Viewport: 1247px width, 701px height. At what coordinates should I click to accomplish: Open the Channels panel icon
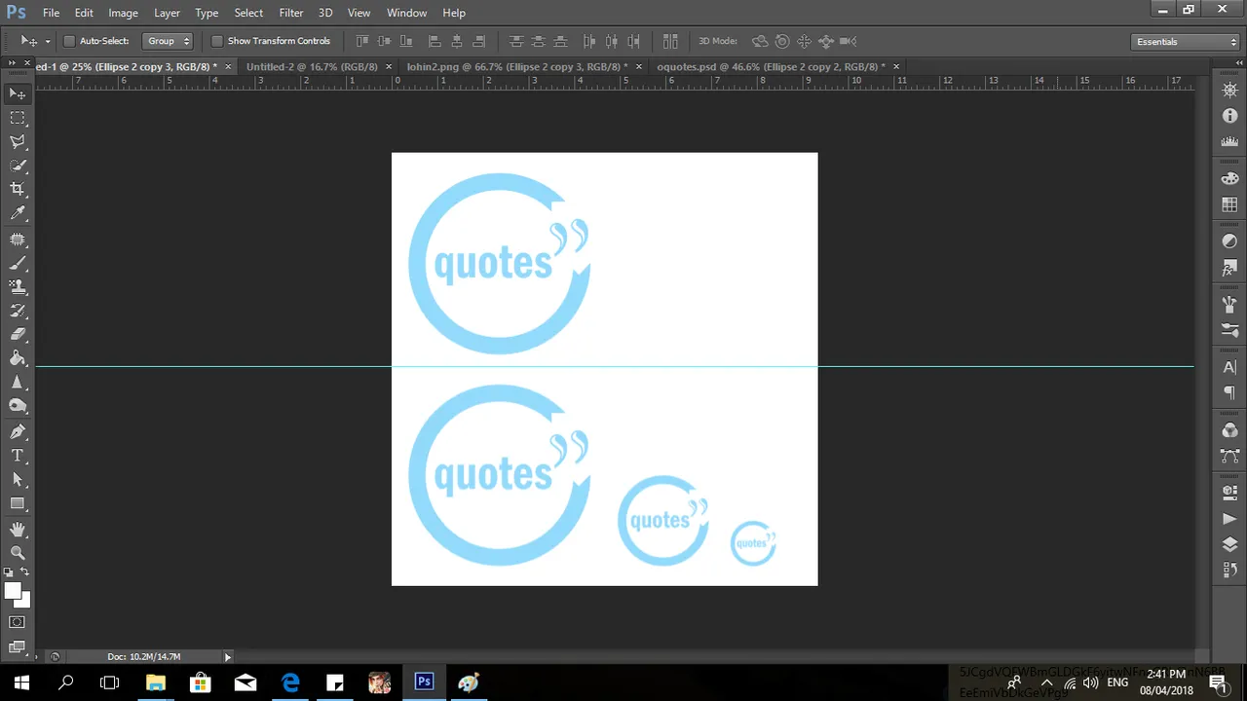click(1229, 430)
